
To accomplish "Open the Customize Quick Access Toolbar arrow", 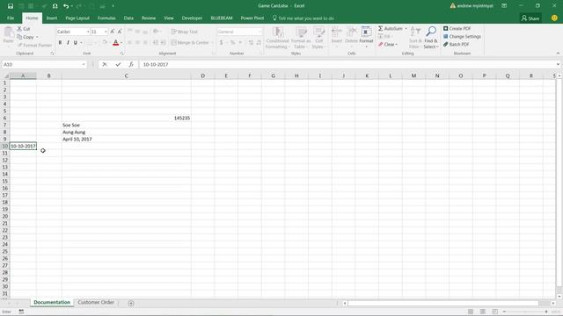I will click(113, 6).
